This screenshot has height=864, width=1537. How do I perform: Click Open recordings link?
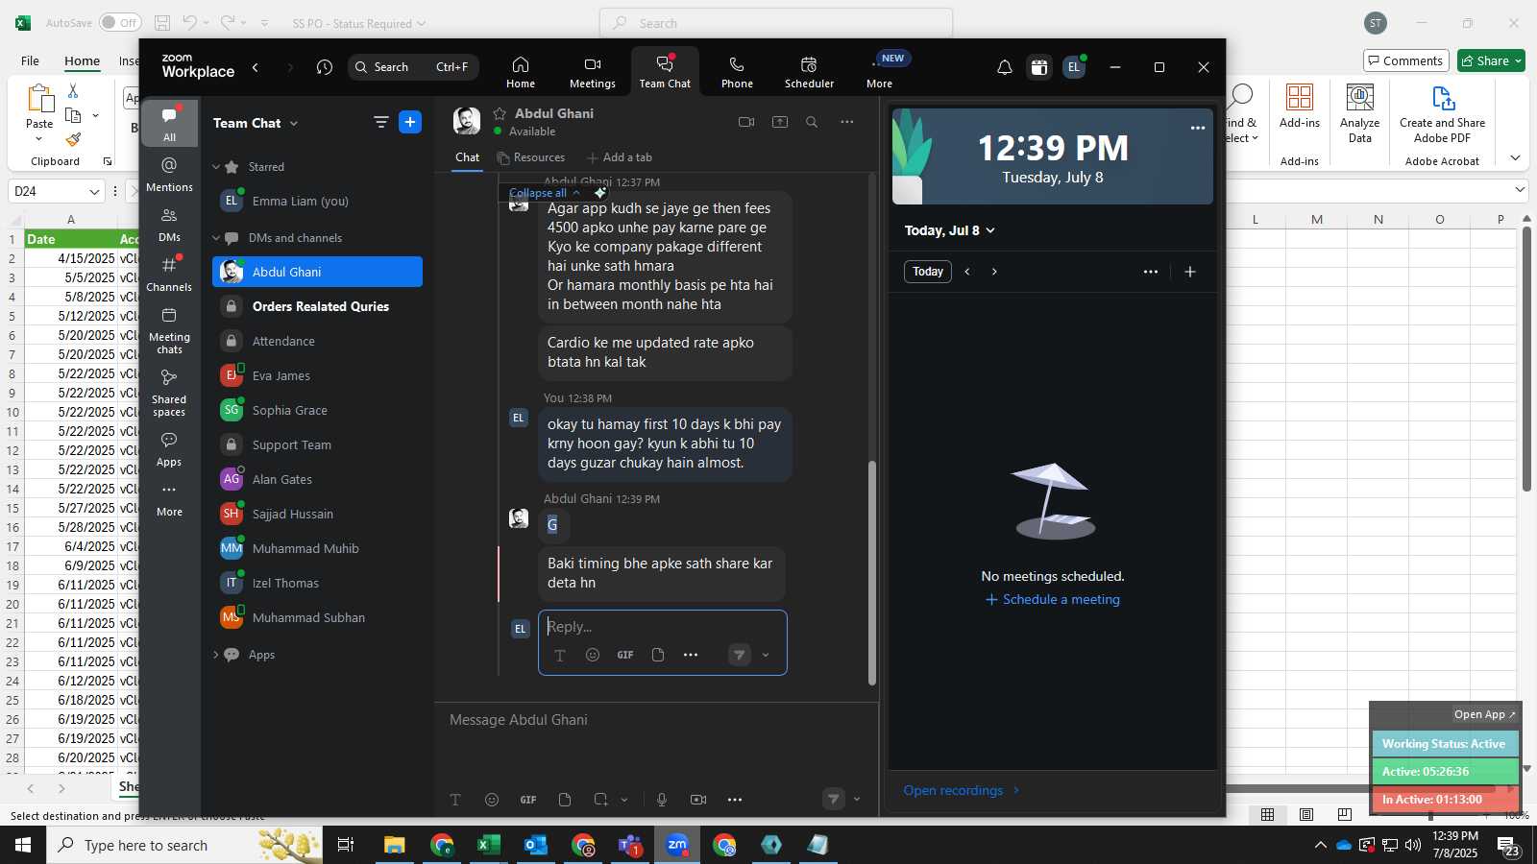coord(962,790)
